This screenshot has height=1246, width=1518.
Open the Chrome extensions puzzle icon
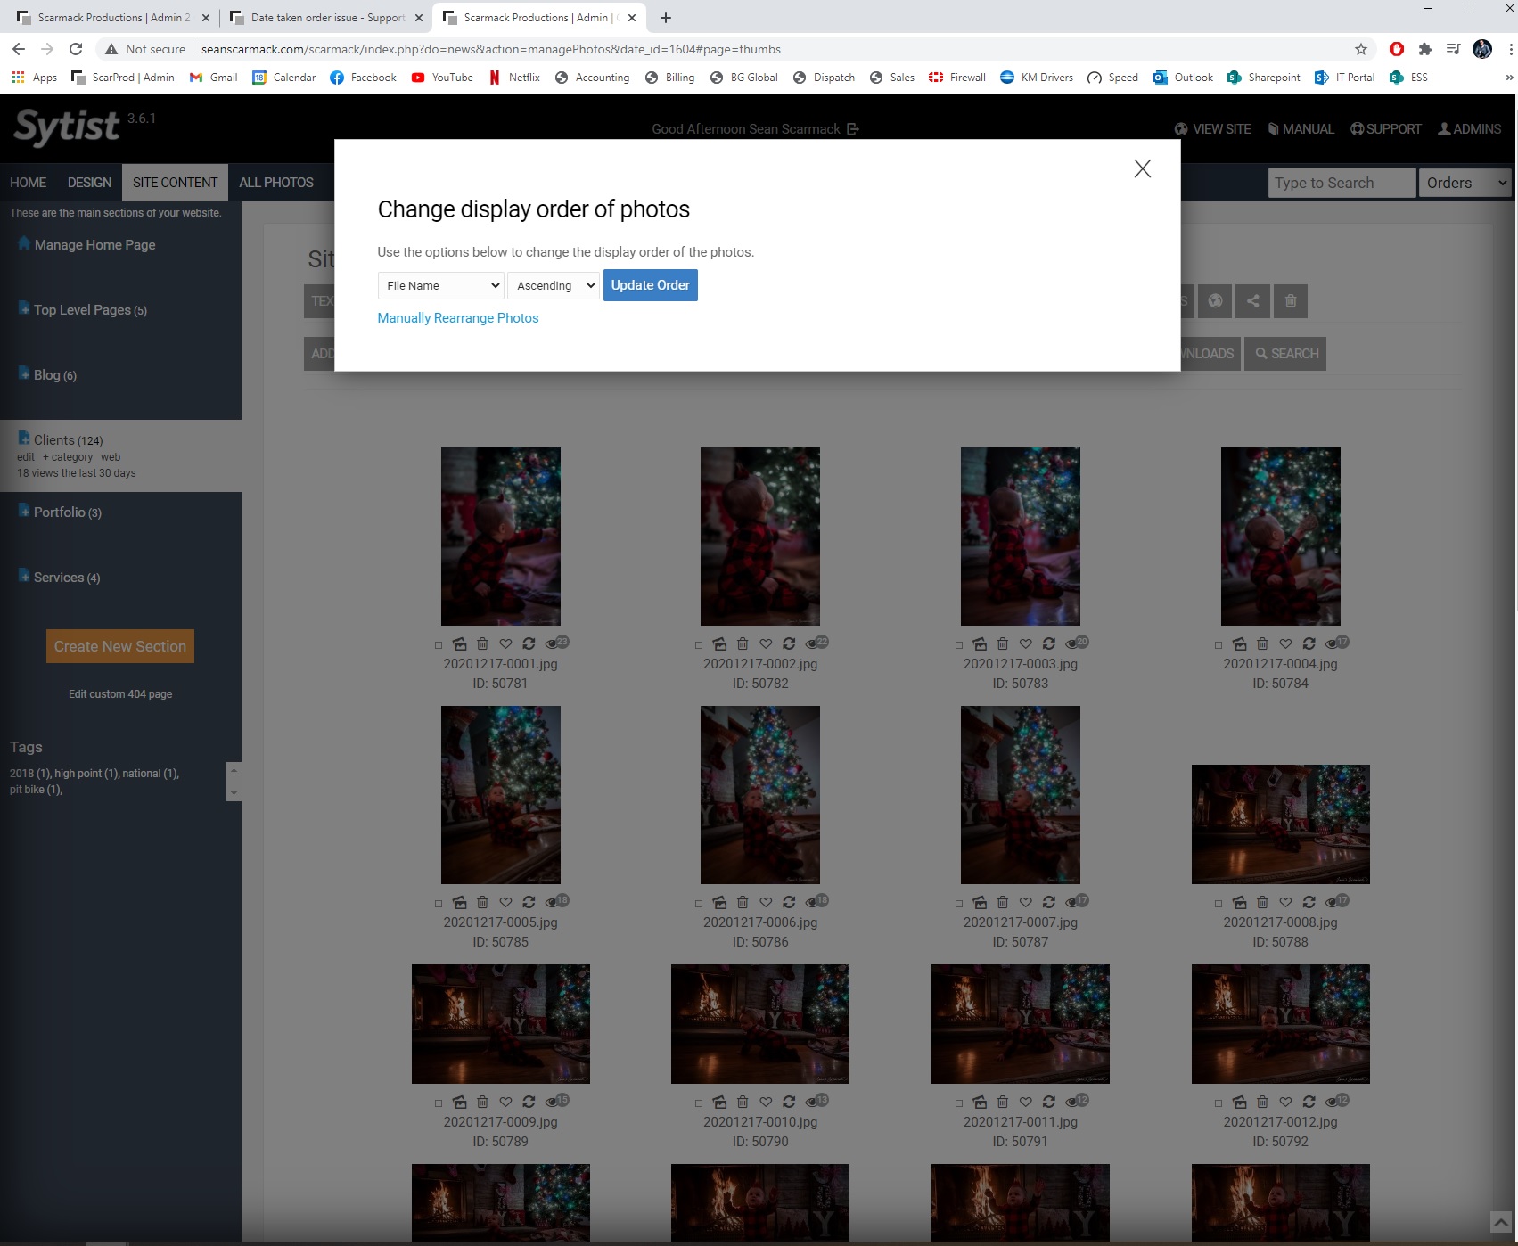[1425, 49]
